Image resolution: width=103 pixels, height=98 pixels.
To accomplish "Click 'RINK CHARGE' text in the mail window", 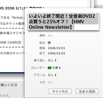I will (x=11, y=43).
